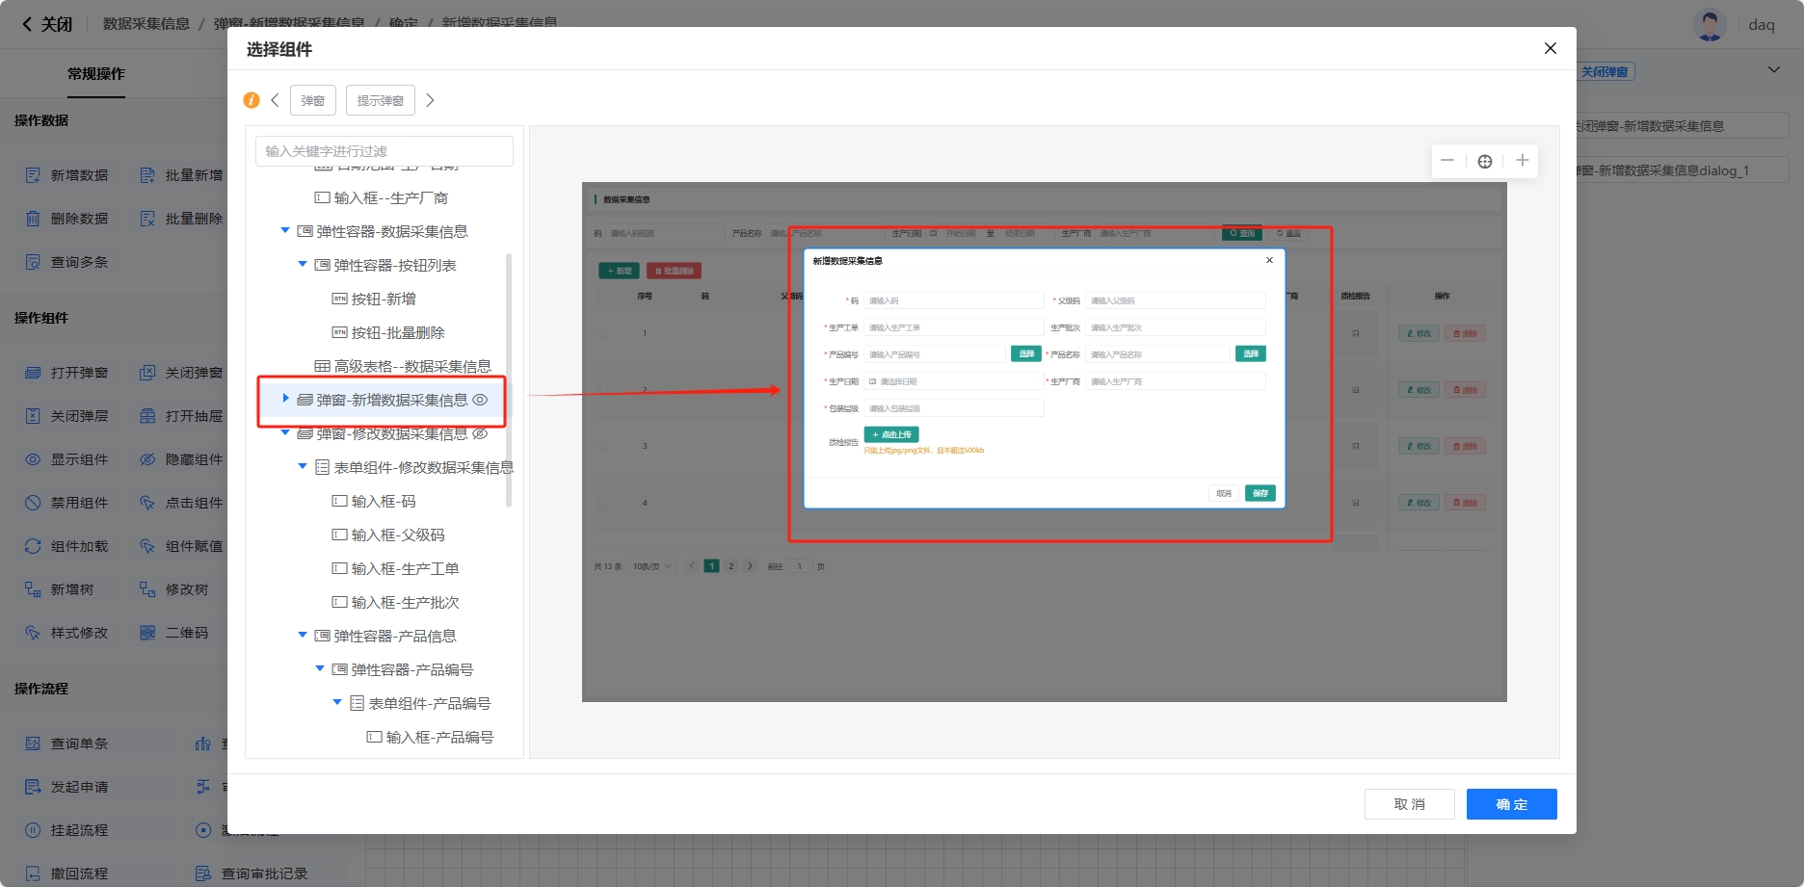
Task: Collapse the 表单组件-产品编号 node
Action: click(x=337, y=702)
